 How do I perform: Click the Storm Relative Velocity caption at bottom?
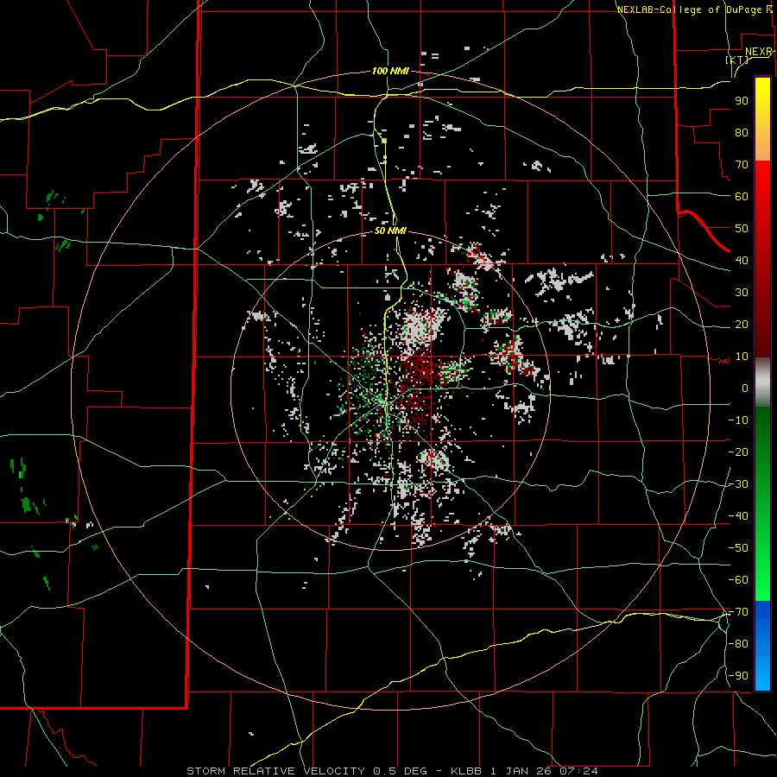point(392,771)
